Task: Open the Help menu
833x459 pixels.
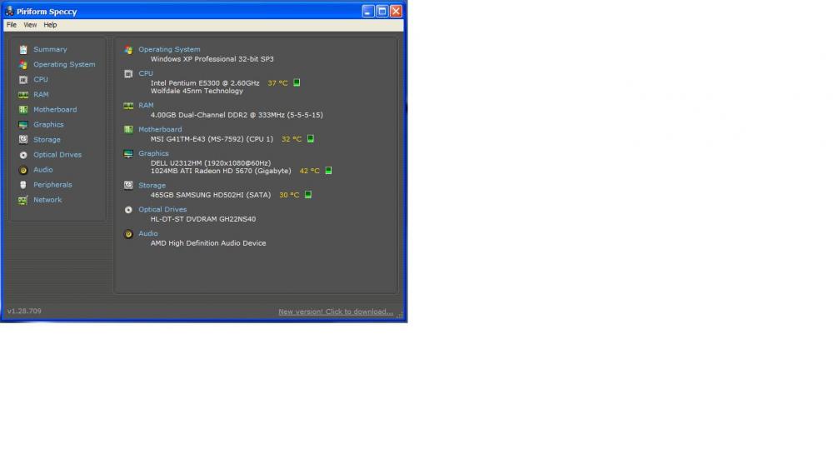Action: [51, 25]
